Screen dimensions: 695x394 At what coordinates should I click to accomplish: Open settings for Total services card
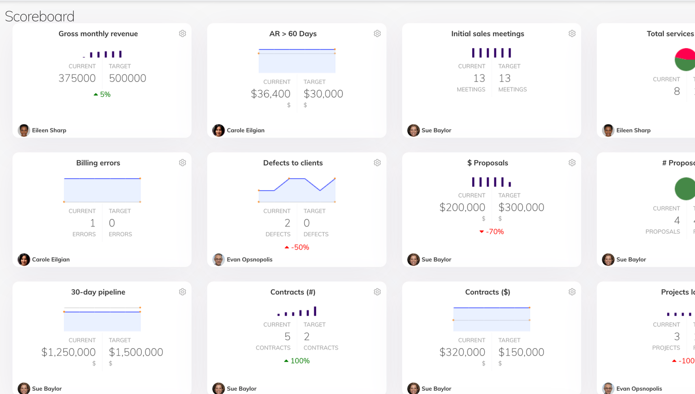point(694,33)
